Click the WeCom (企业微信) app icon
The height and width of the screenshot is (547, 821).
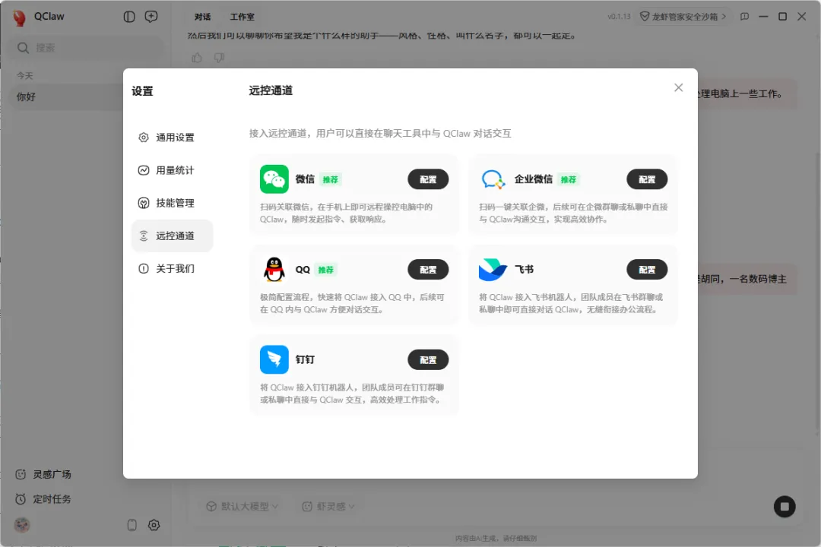493,179
